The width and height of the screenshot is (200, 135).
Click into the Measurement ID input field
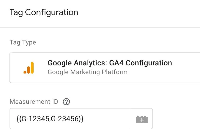[70, 119]
